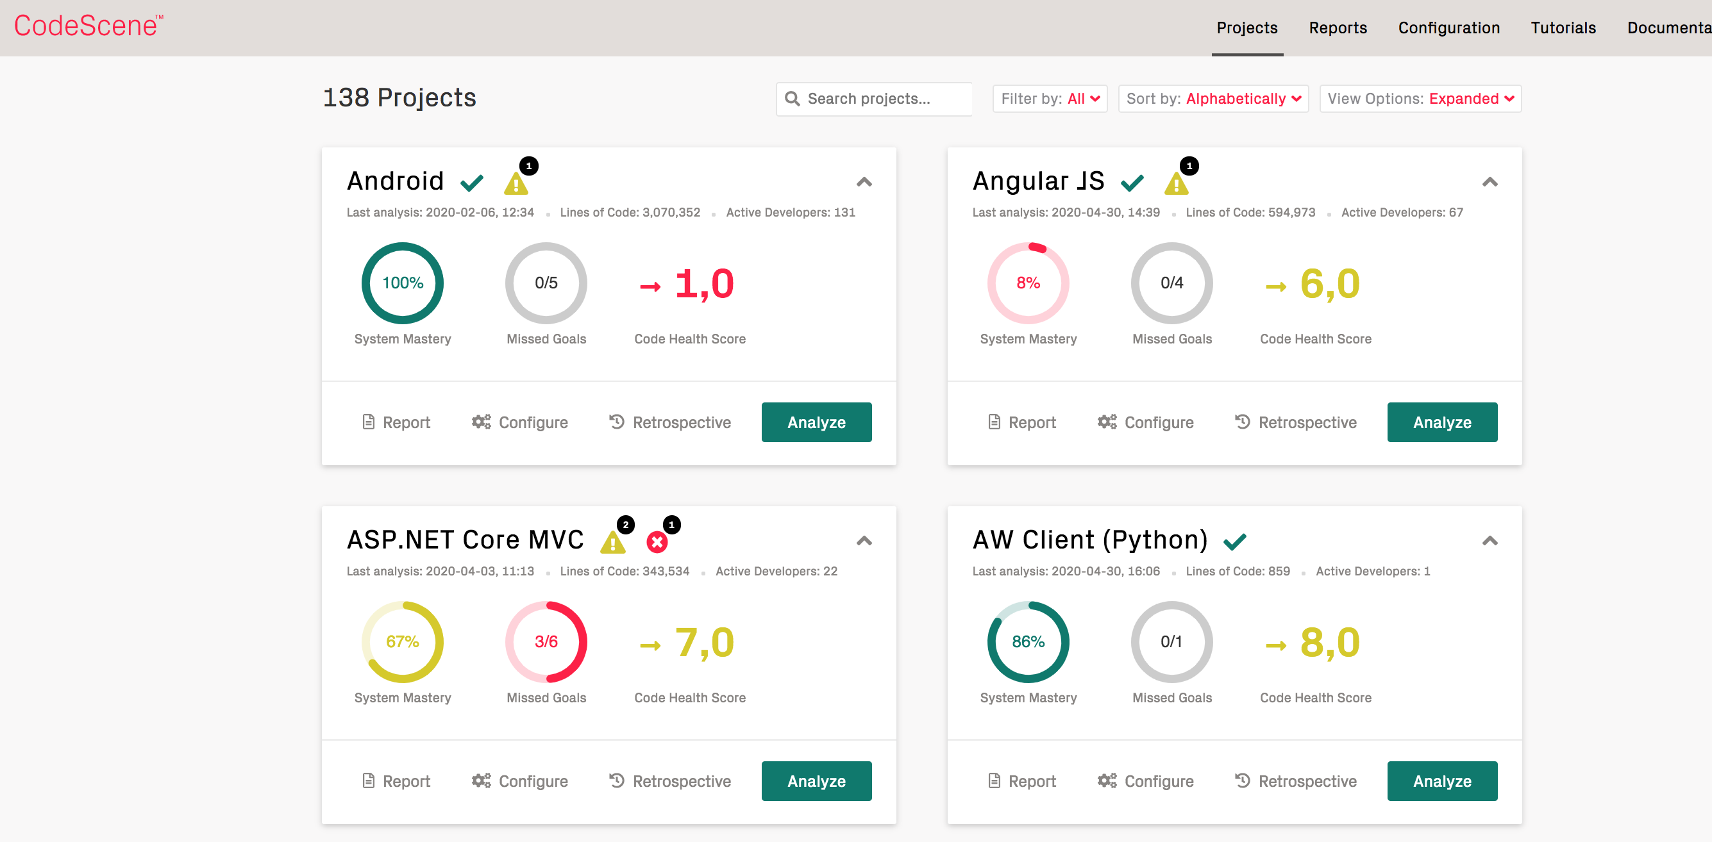
Task: Open View Options Expanded dropdown
Action: 1420,99
